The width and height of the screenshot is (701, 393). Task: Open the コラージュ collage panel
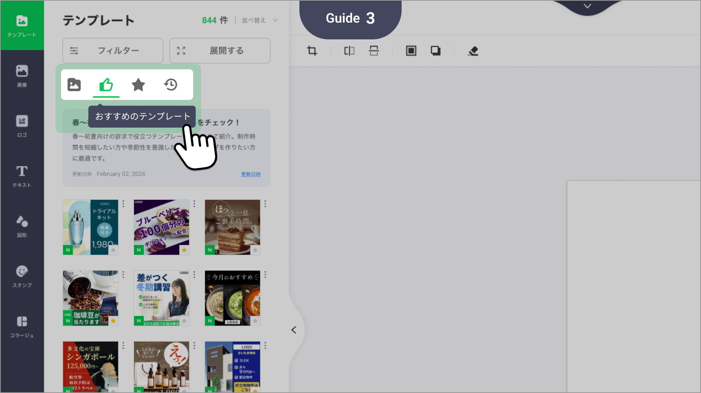pos(22,326)
